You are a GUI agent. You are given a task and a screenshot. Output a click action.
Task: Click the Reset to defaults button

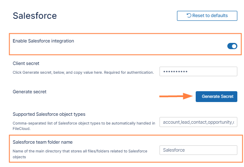207,16
